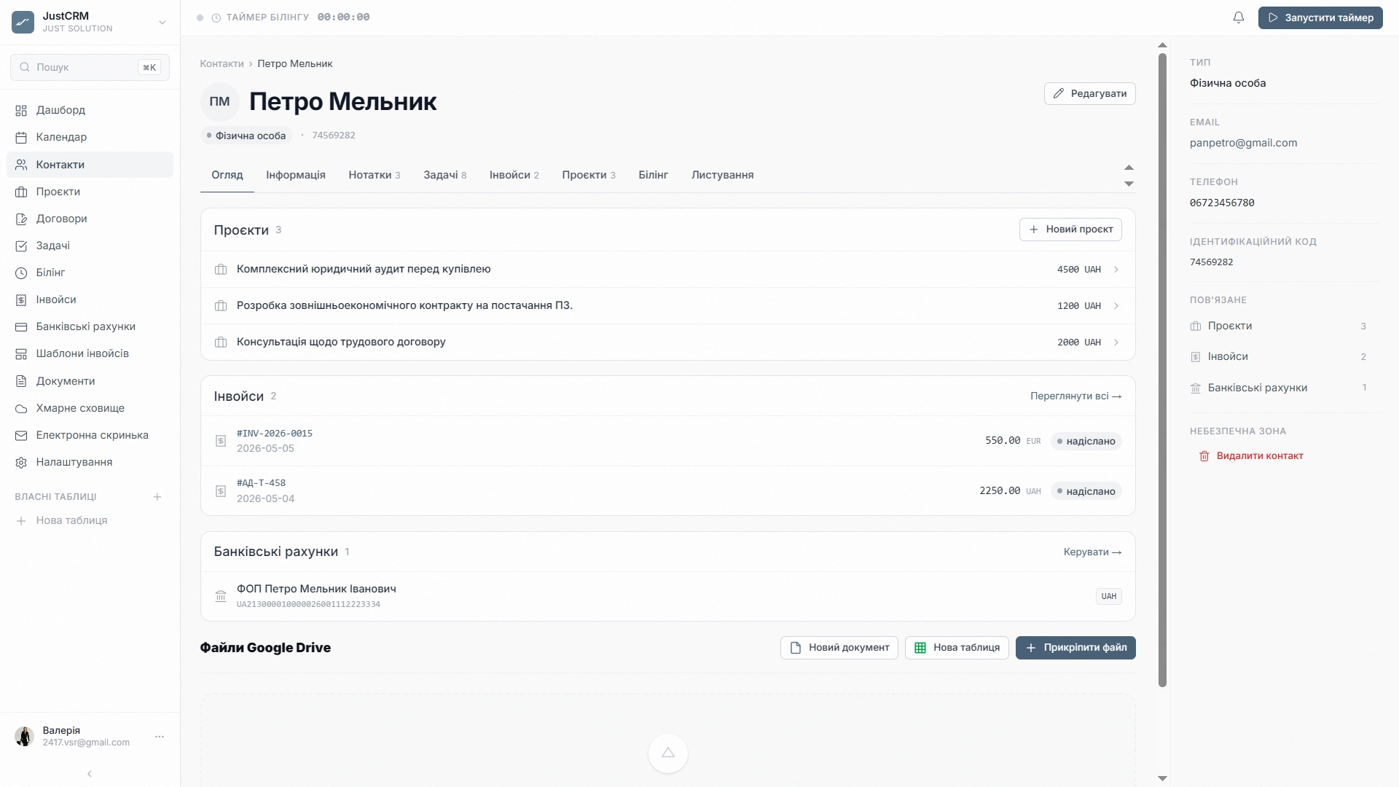Click invoice icon for #INV-2026-0015
This screenshot has height=787, width=1399.
click(221, 441)
